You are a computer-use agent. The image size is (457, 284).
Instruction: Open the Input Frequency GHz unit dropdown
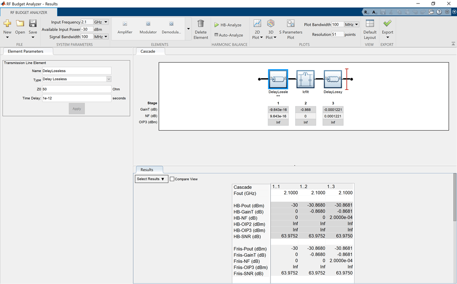tap(101, 22)
